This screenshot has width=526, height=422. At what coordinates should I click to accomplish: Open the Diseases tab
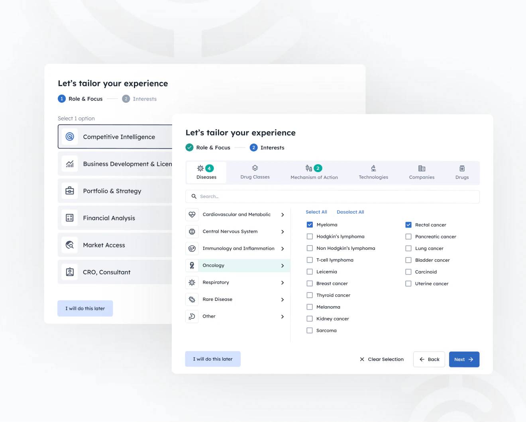click(x=206, y=173)
